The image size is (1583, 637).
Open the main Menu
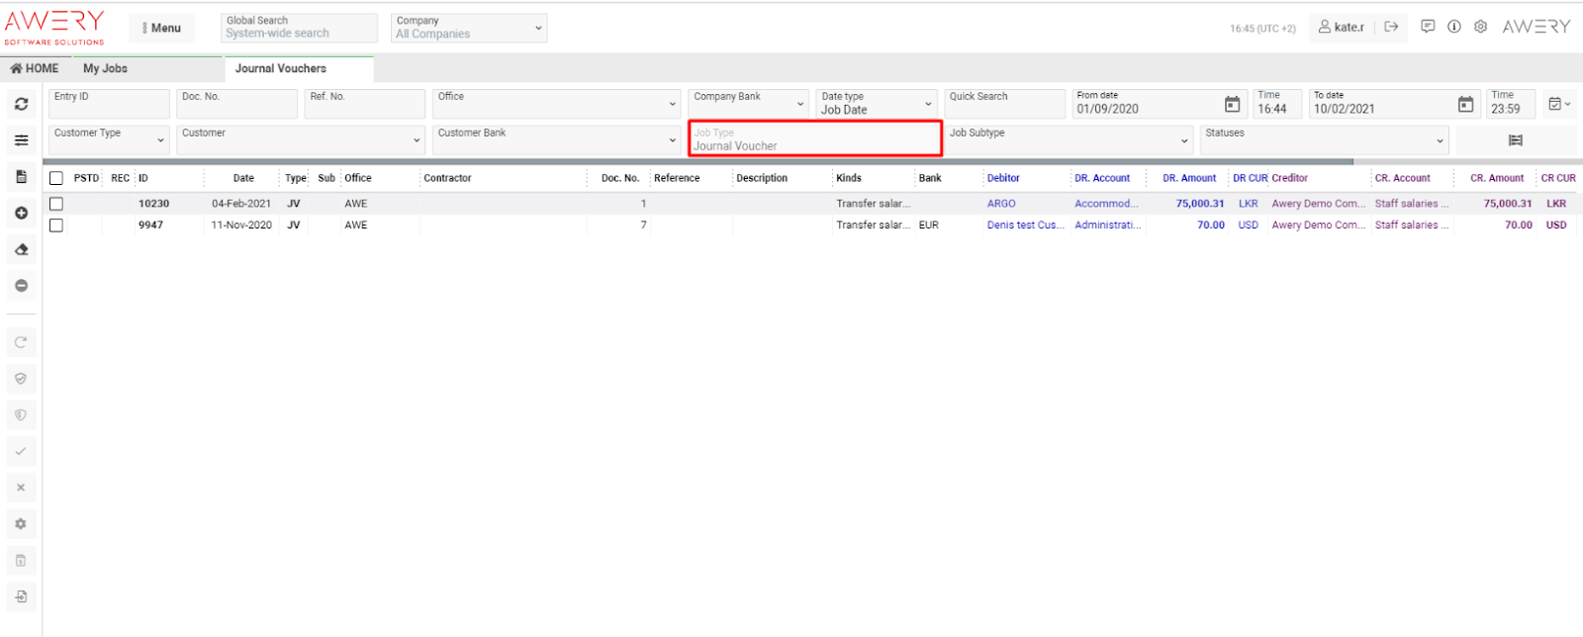tap(161, 28)
